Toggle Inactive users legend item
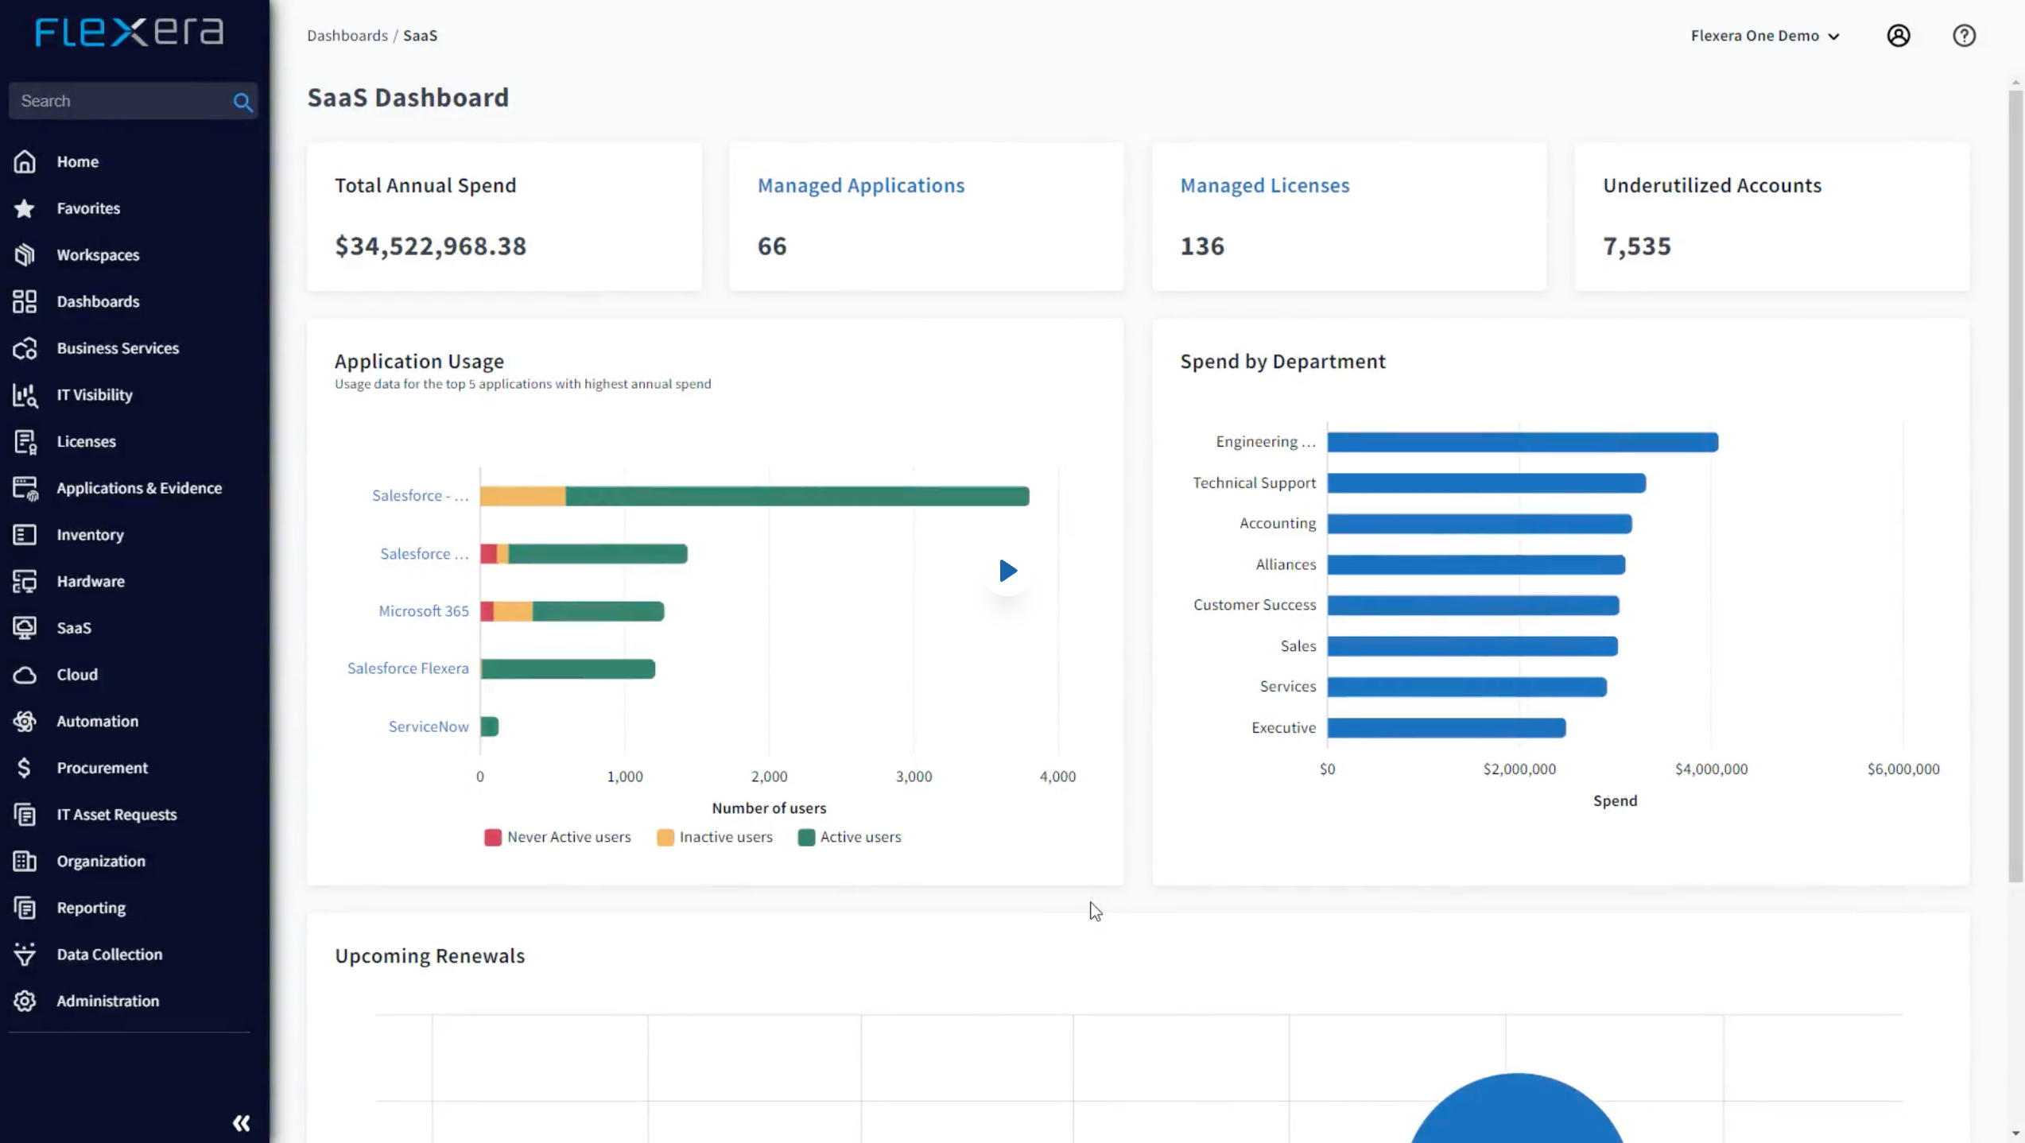Screen dimensions: 2025x1143 [714, 837]
